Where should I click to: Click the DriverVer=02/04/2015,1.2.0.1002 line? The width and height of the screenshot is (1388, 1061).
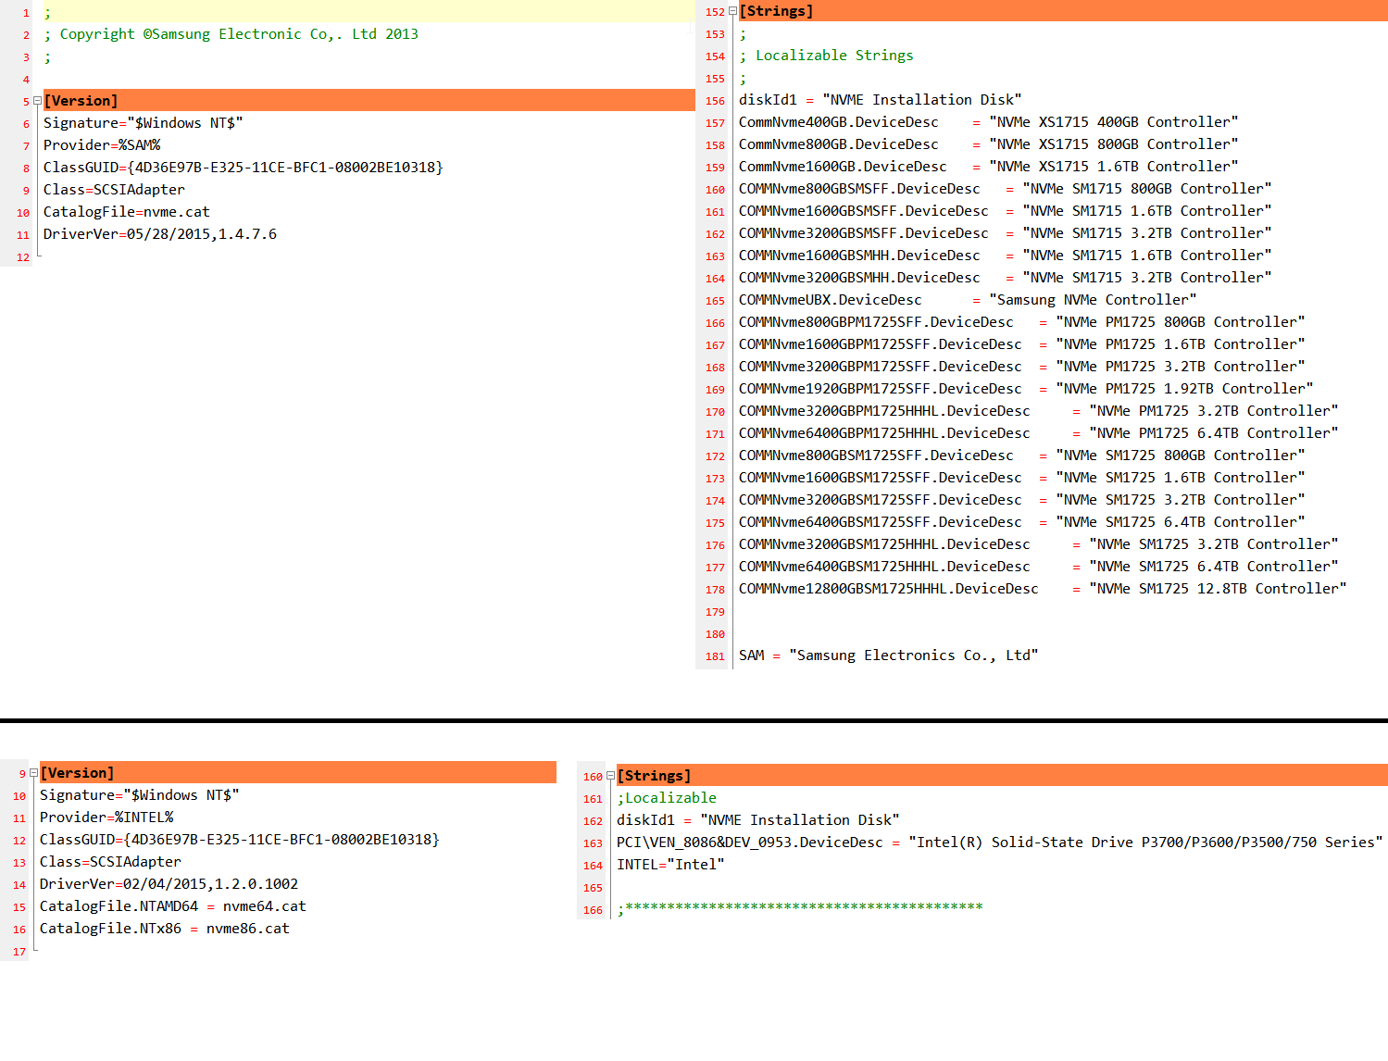[169, 884]
